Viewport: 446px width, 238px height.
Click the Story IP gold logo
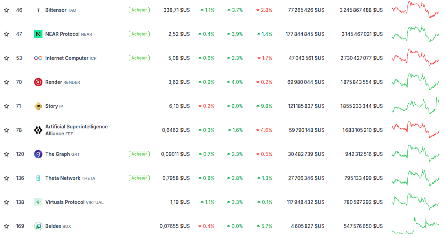38,106
